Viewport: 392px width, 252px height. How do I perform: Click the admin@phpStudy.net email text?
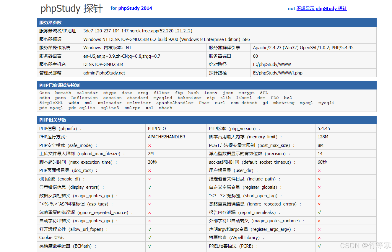tap(104, 73)
